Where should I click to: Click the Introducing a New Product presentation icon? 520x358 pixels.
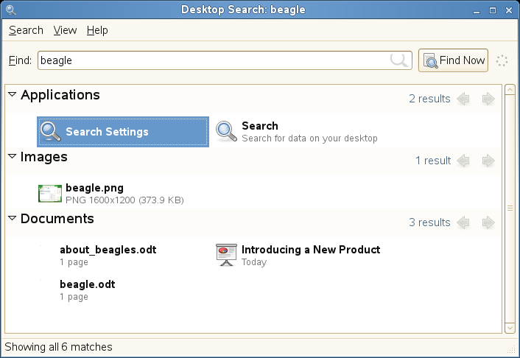(227, 255)
